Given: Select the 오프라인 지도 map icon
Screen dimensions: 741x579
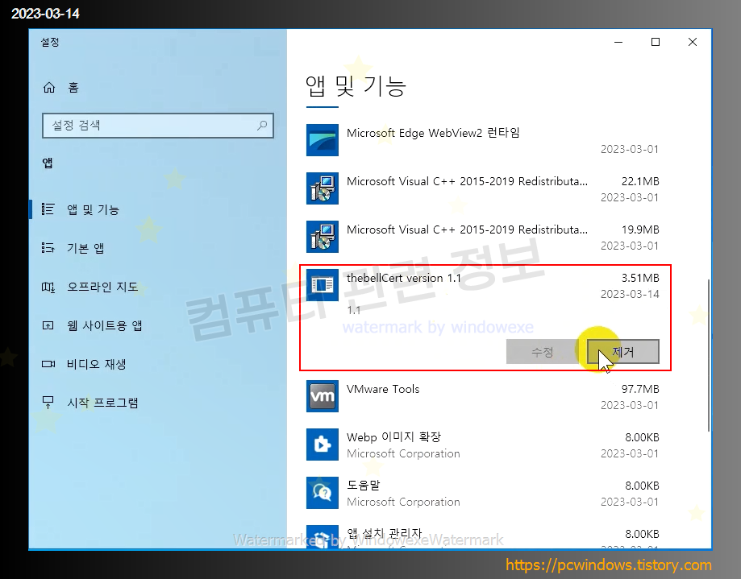Looking at the screenshot, I should [48, 287].
